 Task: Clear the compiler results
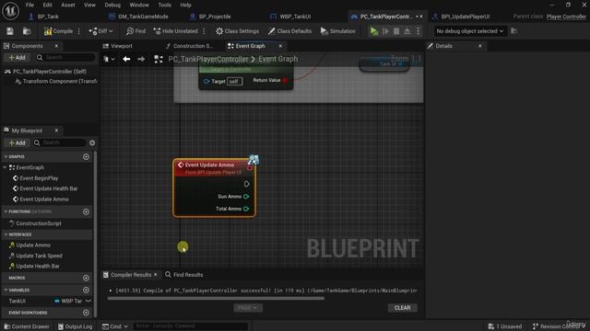pyautogui.click(x=402, y=308)
